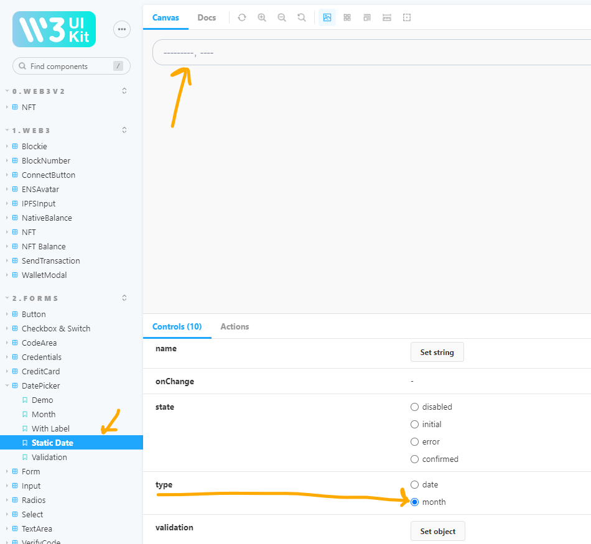
Task: Zoom out of the canvas preview
Action: 282,17
